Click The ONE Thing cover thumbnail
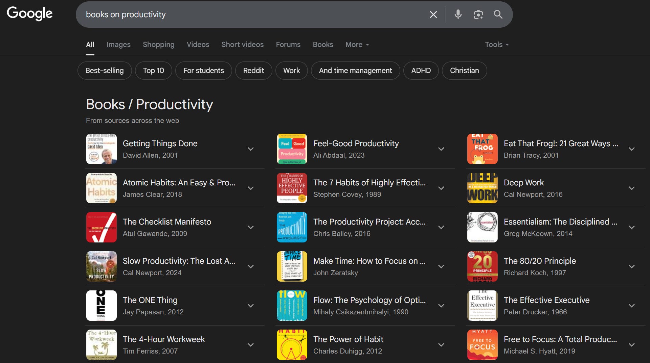This screenshot has width=650, height=363. coord(102,306)
